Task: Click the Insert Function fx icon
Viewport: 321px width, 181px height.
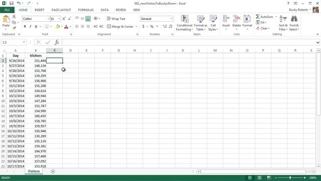Action: pyautogui.click(x=57, y=42)
